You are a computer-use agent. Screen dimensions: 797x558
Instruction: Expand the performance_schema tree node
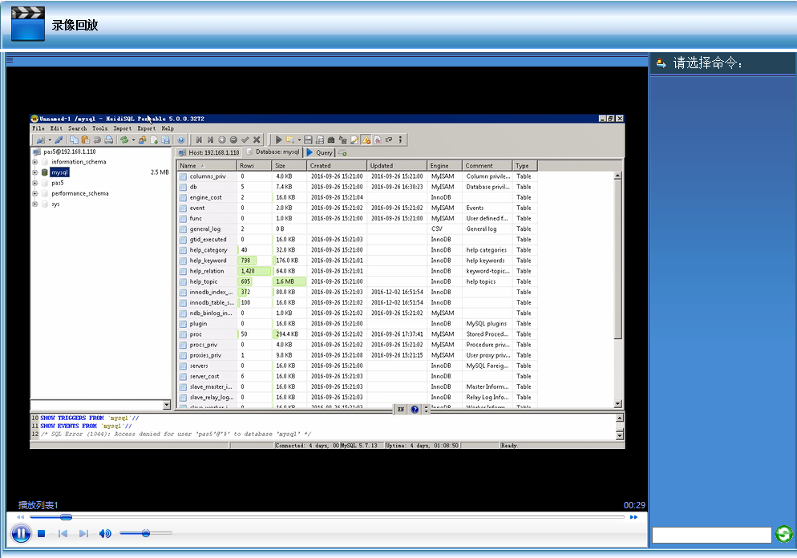(x=35, y=194)
